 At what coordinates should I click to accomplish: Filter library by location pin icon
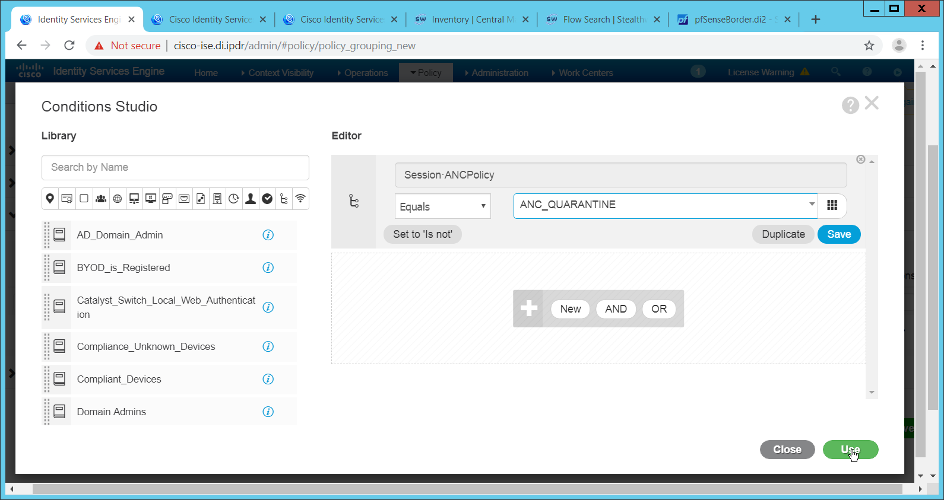(50, 199)
